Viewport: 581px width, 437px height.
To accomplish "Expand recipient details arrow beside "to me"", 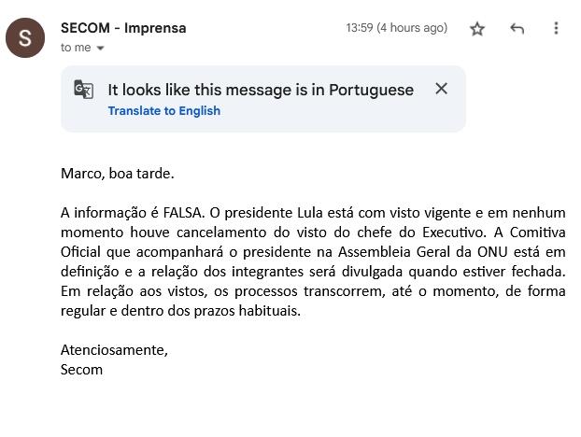I will (100, 49).
